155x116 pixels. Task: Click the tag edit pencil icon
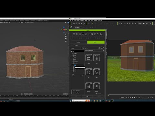83,75
